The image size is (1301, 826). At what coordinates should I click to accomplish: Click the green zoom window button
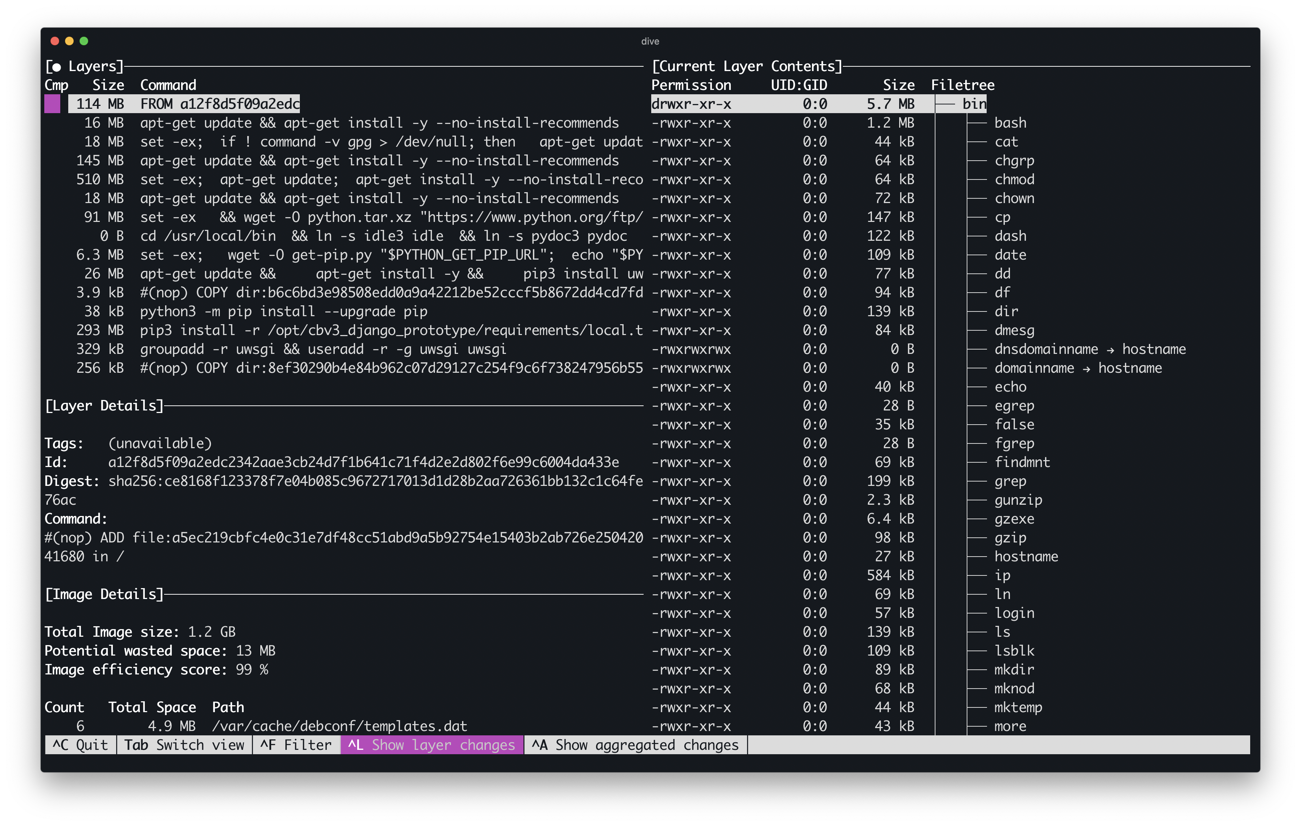84,41
